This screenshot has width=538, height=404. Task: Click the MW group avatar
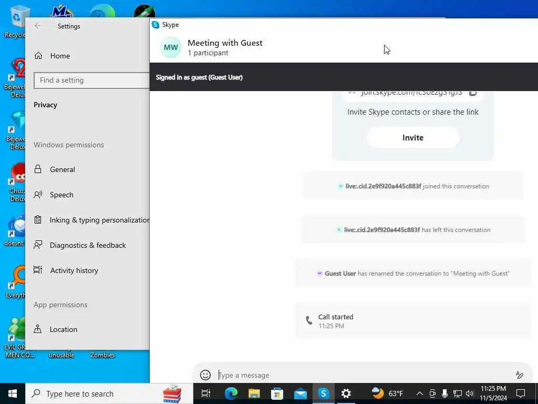pos(171,47)
